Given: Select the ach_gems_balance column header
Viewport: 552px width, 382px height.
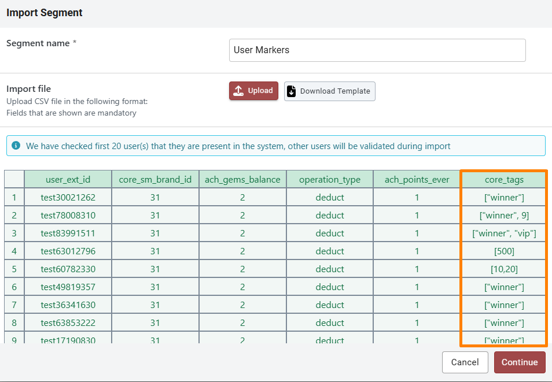Looking at the screenshot, I should point(242,179).
